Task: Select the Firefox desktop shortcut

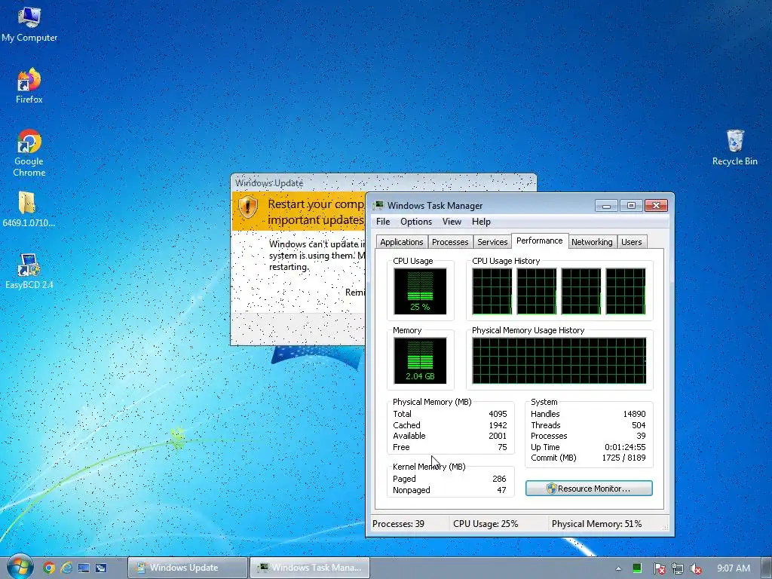Action: 29,86
